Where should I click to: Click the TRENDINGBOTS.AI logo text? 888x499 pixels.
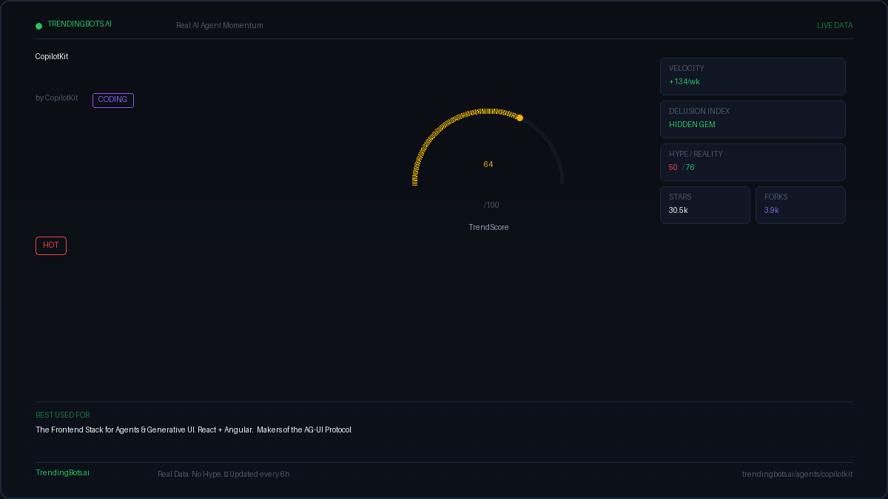click(80, 24)
